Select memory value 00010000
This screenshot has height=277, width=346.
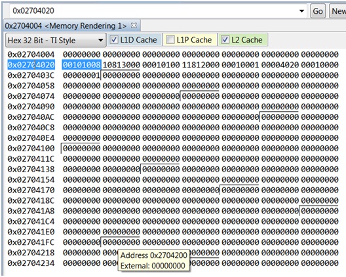coord(320,65)
